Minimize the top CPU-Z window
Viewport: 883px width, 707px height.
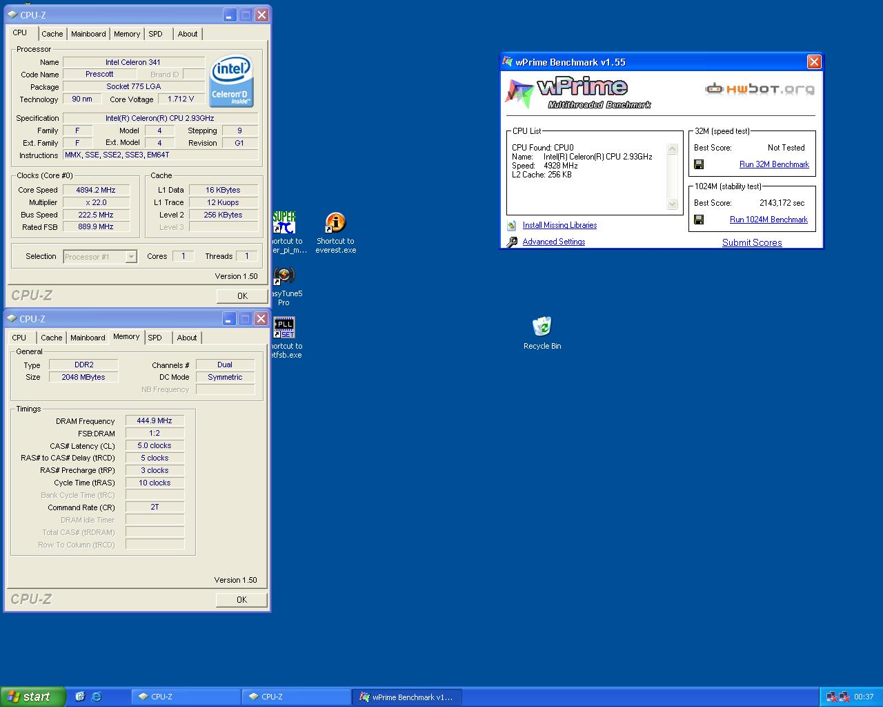point(230,14)
